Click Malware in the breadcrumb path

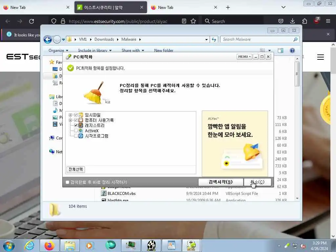(129, 39)
